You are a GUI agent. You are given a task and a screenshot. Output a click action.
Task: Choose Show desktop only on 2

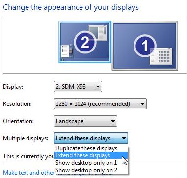point(91,170)
